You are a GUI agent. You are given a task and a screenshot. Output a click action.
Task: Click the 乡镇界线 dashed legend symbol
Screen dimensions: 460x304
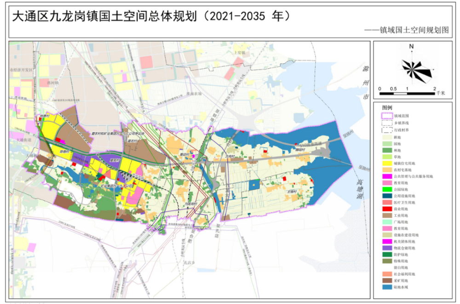pyautogui.click(x=385, y=124)
